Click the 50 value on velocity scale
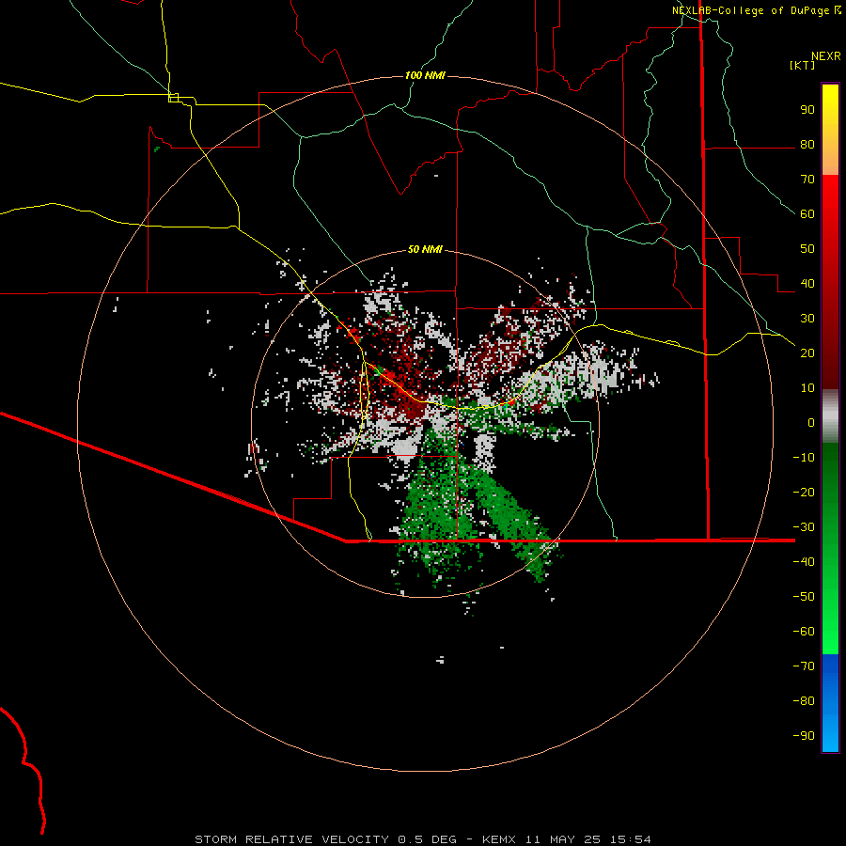Viewport: 846px width, 846px height. point(807,249)
